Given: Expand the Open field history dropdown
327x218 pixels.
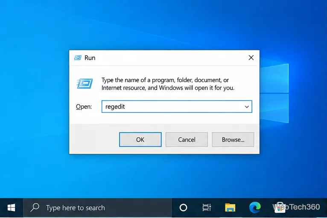Looking at the screenshot, I should point(247,107).
